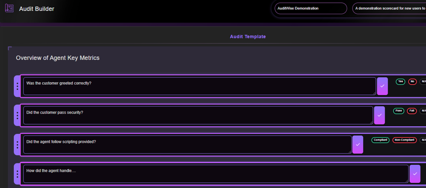Click the Overview of Agent Key Metrics title

click(x=57, y=58)
